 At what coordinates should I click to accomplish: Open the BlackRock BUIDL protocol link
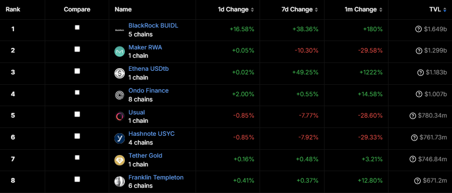(153, 25)
